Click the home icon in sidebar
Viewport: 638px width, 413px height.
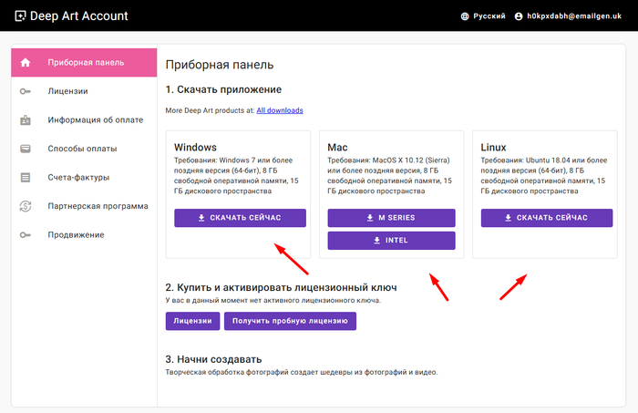pyautogui.click(x=26, y=62)
